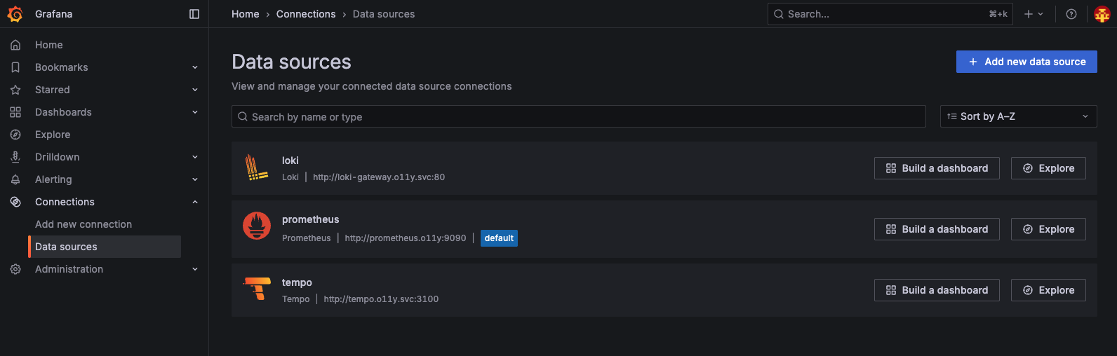This screenshot has height=356, width=1117.
Task: Click the Dashboards grid icon in sidebar
Action: click(x=15, y=112)
